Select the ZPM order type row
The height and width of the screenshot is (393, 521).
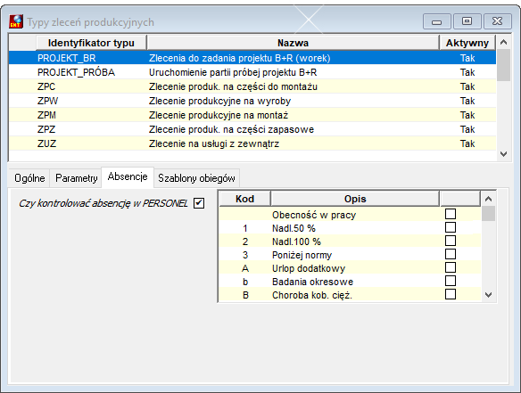click(252, 115)
